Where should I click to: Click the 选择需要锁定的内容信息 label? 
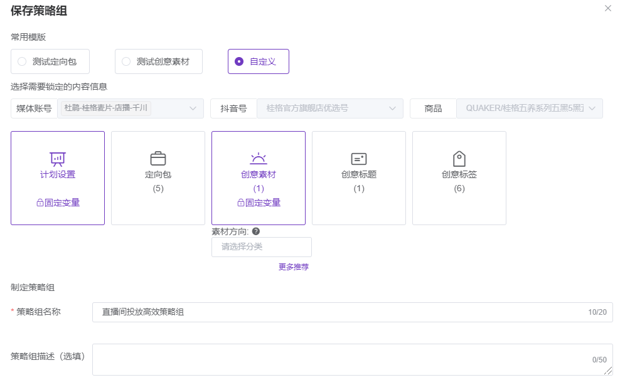pos(59,87)
